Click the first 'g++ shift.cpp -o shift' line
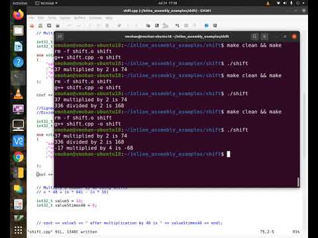This screenshot has width=318, height=238. tap(87, 58)
